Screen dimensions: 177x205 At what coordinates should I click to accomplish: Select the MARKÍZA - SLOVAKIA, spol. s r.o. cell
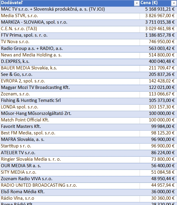pos(70,23)
